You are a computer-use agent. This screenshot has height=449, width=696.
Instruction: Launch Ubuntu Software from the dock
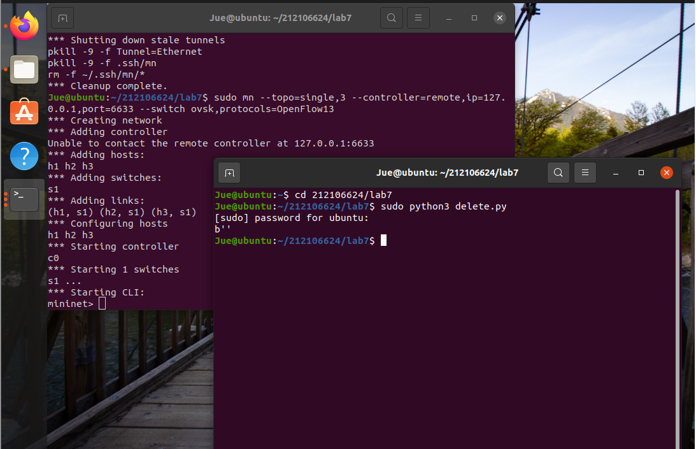pos(24,112)
